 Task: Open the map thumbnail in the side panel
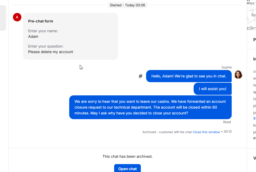251,15
